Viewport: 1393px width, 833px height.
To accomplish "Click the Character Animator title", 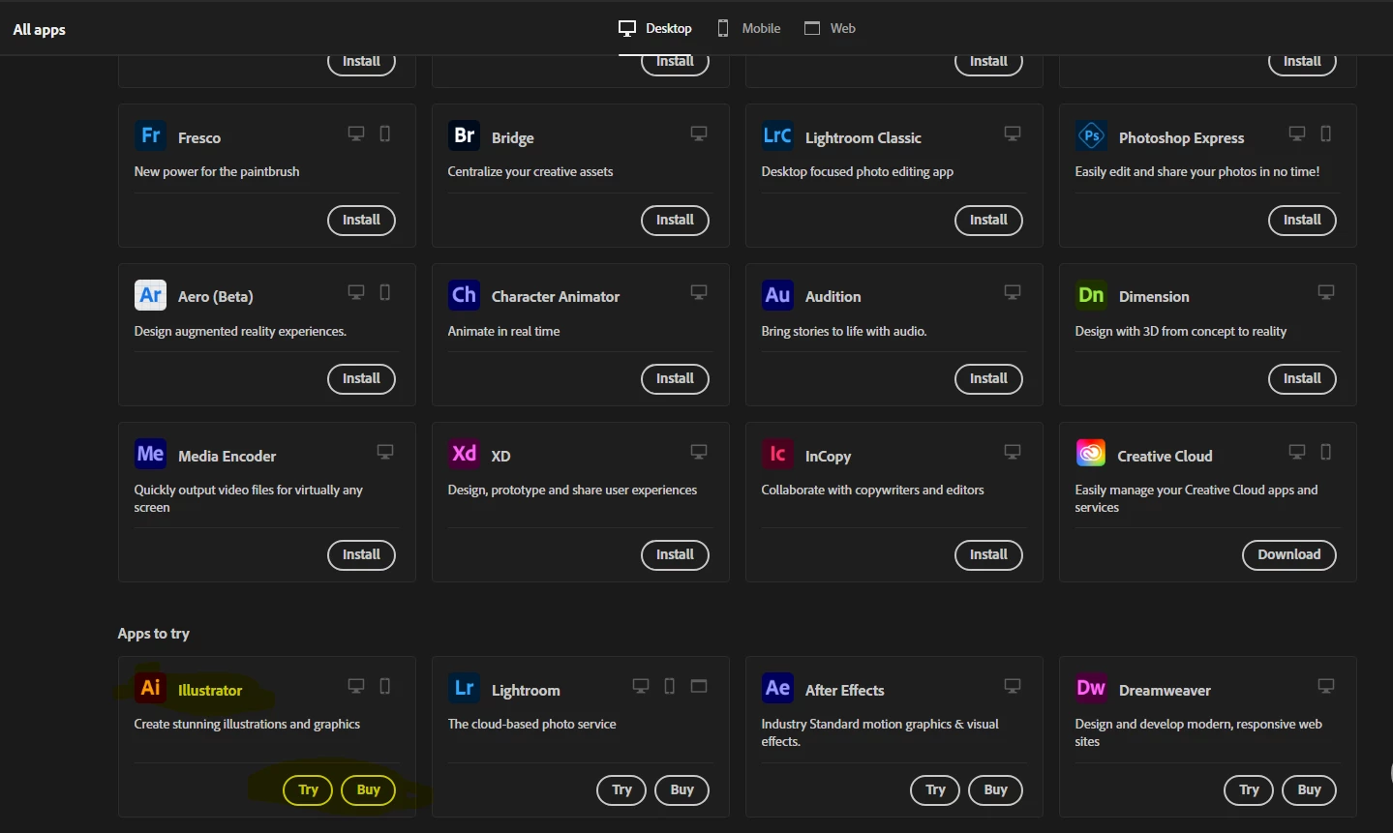I will coord(556,297).
